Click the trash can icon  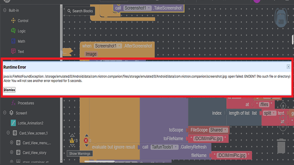281,146
